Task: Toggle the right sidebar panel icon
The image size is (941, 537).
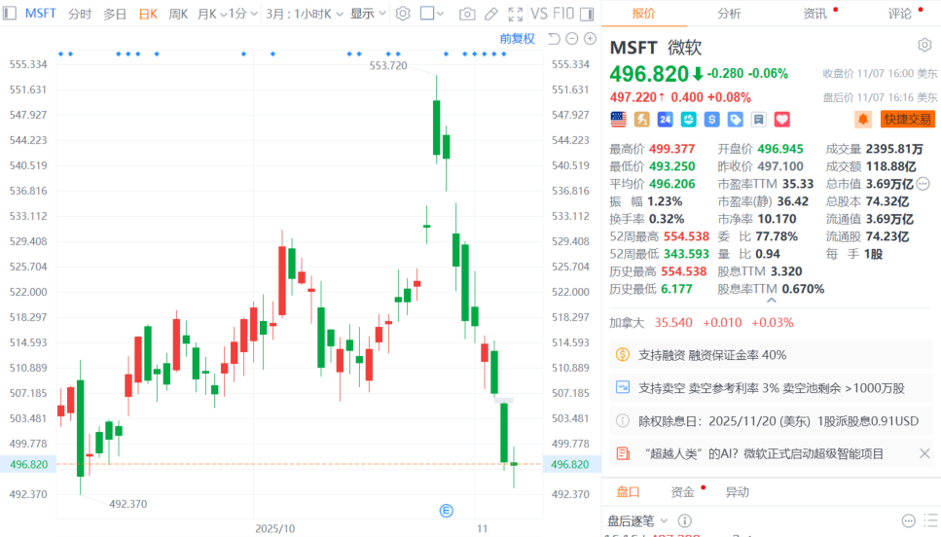Action: pyautogui.click(x=588, y=14)
